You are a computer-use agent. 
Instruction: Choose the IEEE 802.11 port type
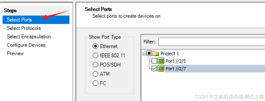[x=95, y=56]
